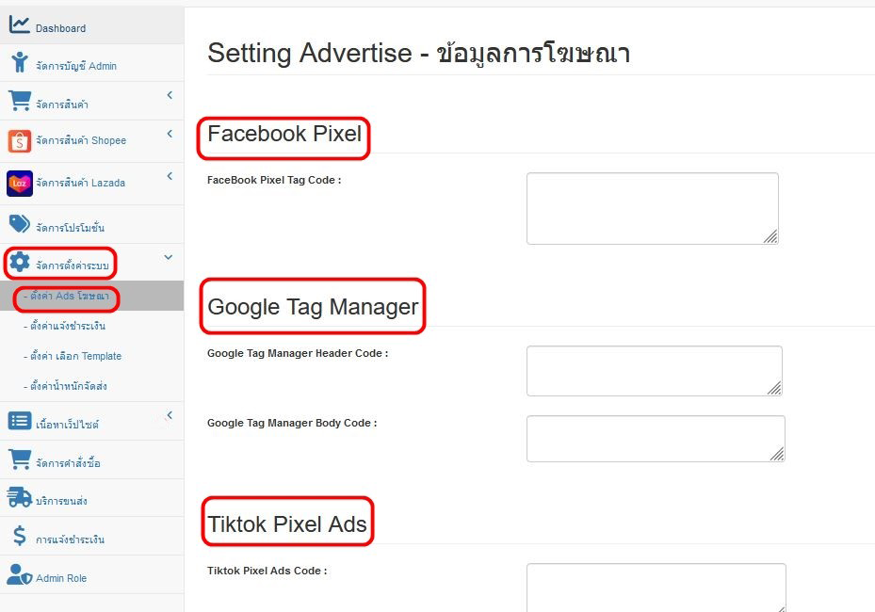Click the promotion tags icon
875x612 pixels.
20,224
